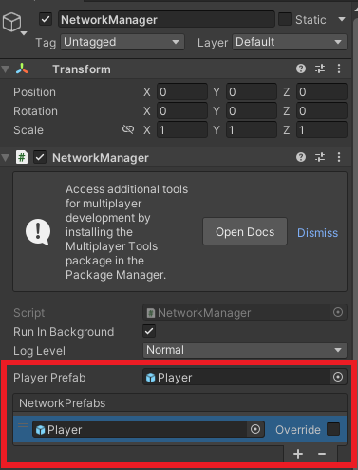The image size is (358, 470).
Task: Open the Static flags dropdown arrow
Action: 342,20
